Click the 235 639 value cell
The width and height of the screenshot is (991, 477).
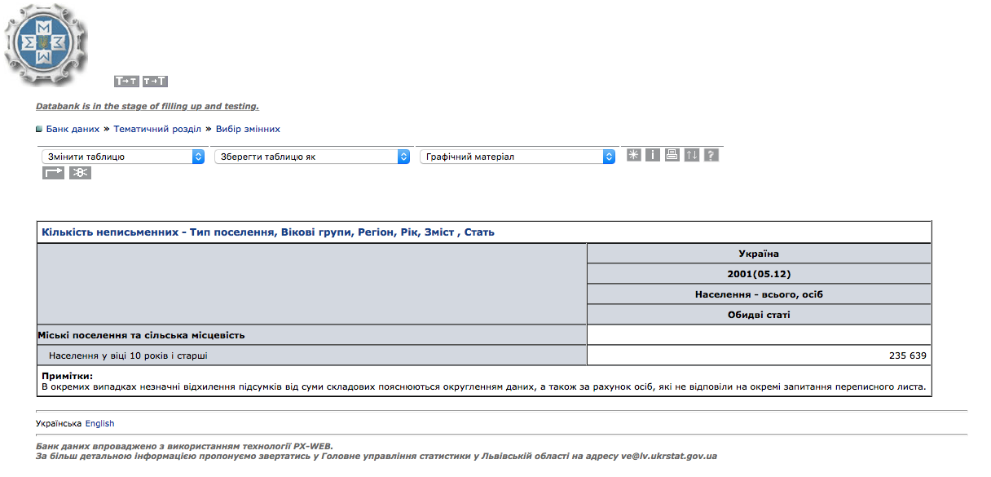pyautogui.click(x=907, y=356)
